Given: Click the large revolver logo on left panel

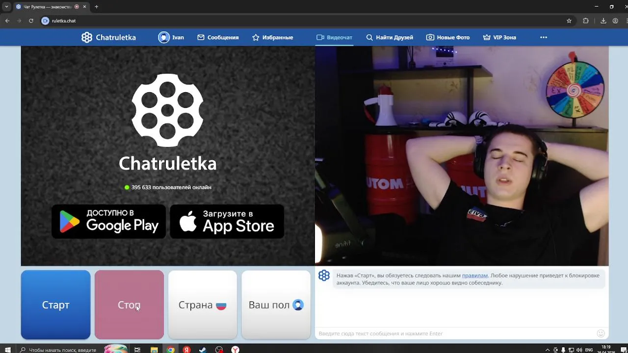Looking at the screenshot, I should (167, 110).
